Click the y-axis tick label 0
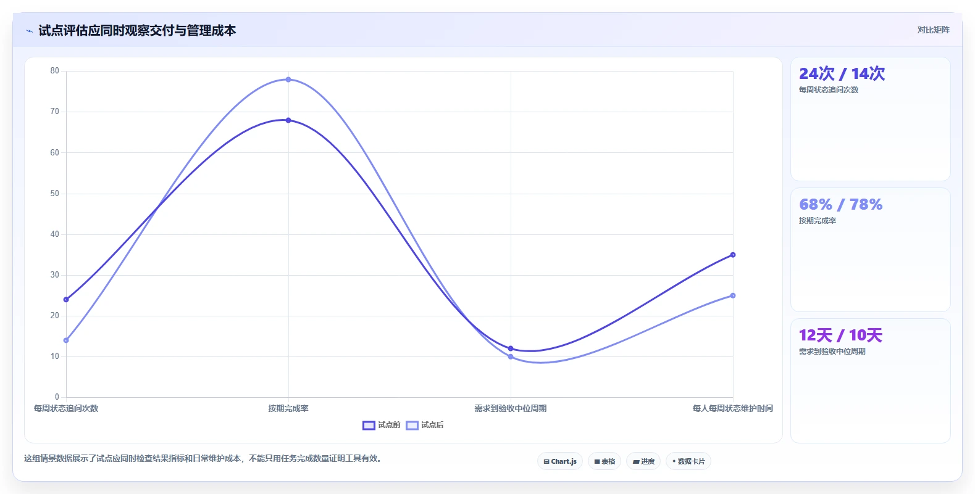 point(57,397)
